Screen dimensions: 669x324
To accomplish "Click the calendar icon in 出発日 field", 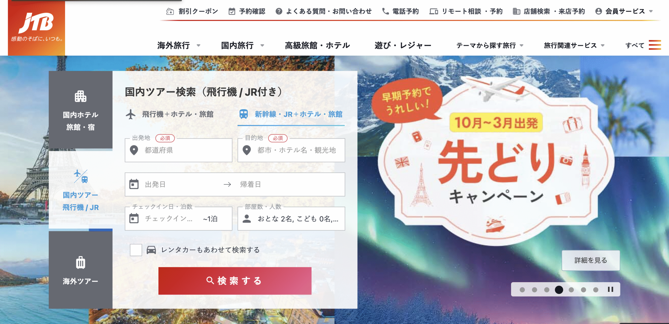I will click(134, 184).
